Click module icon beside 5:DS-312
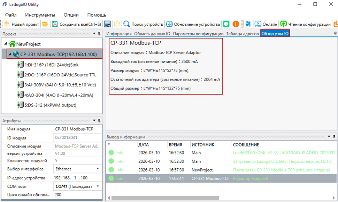Image resolution: width=338 pixels, height=202 pixels. [x=21, y=105]
